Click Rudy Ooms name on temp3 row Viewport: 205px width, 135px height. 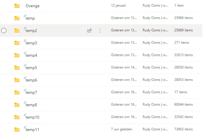[152, 43]
